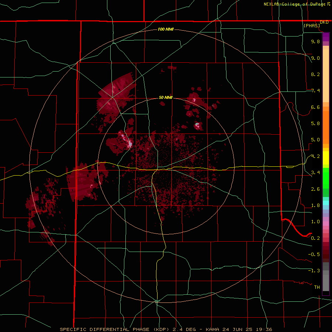This screenshot has width=332, height=332.
Task: Click the "50 NMI" range ring label
Action: click(166, 97)
